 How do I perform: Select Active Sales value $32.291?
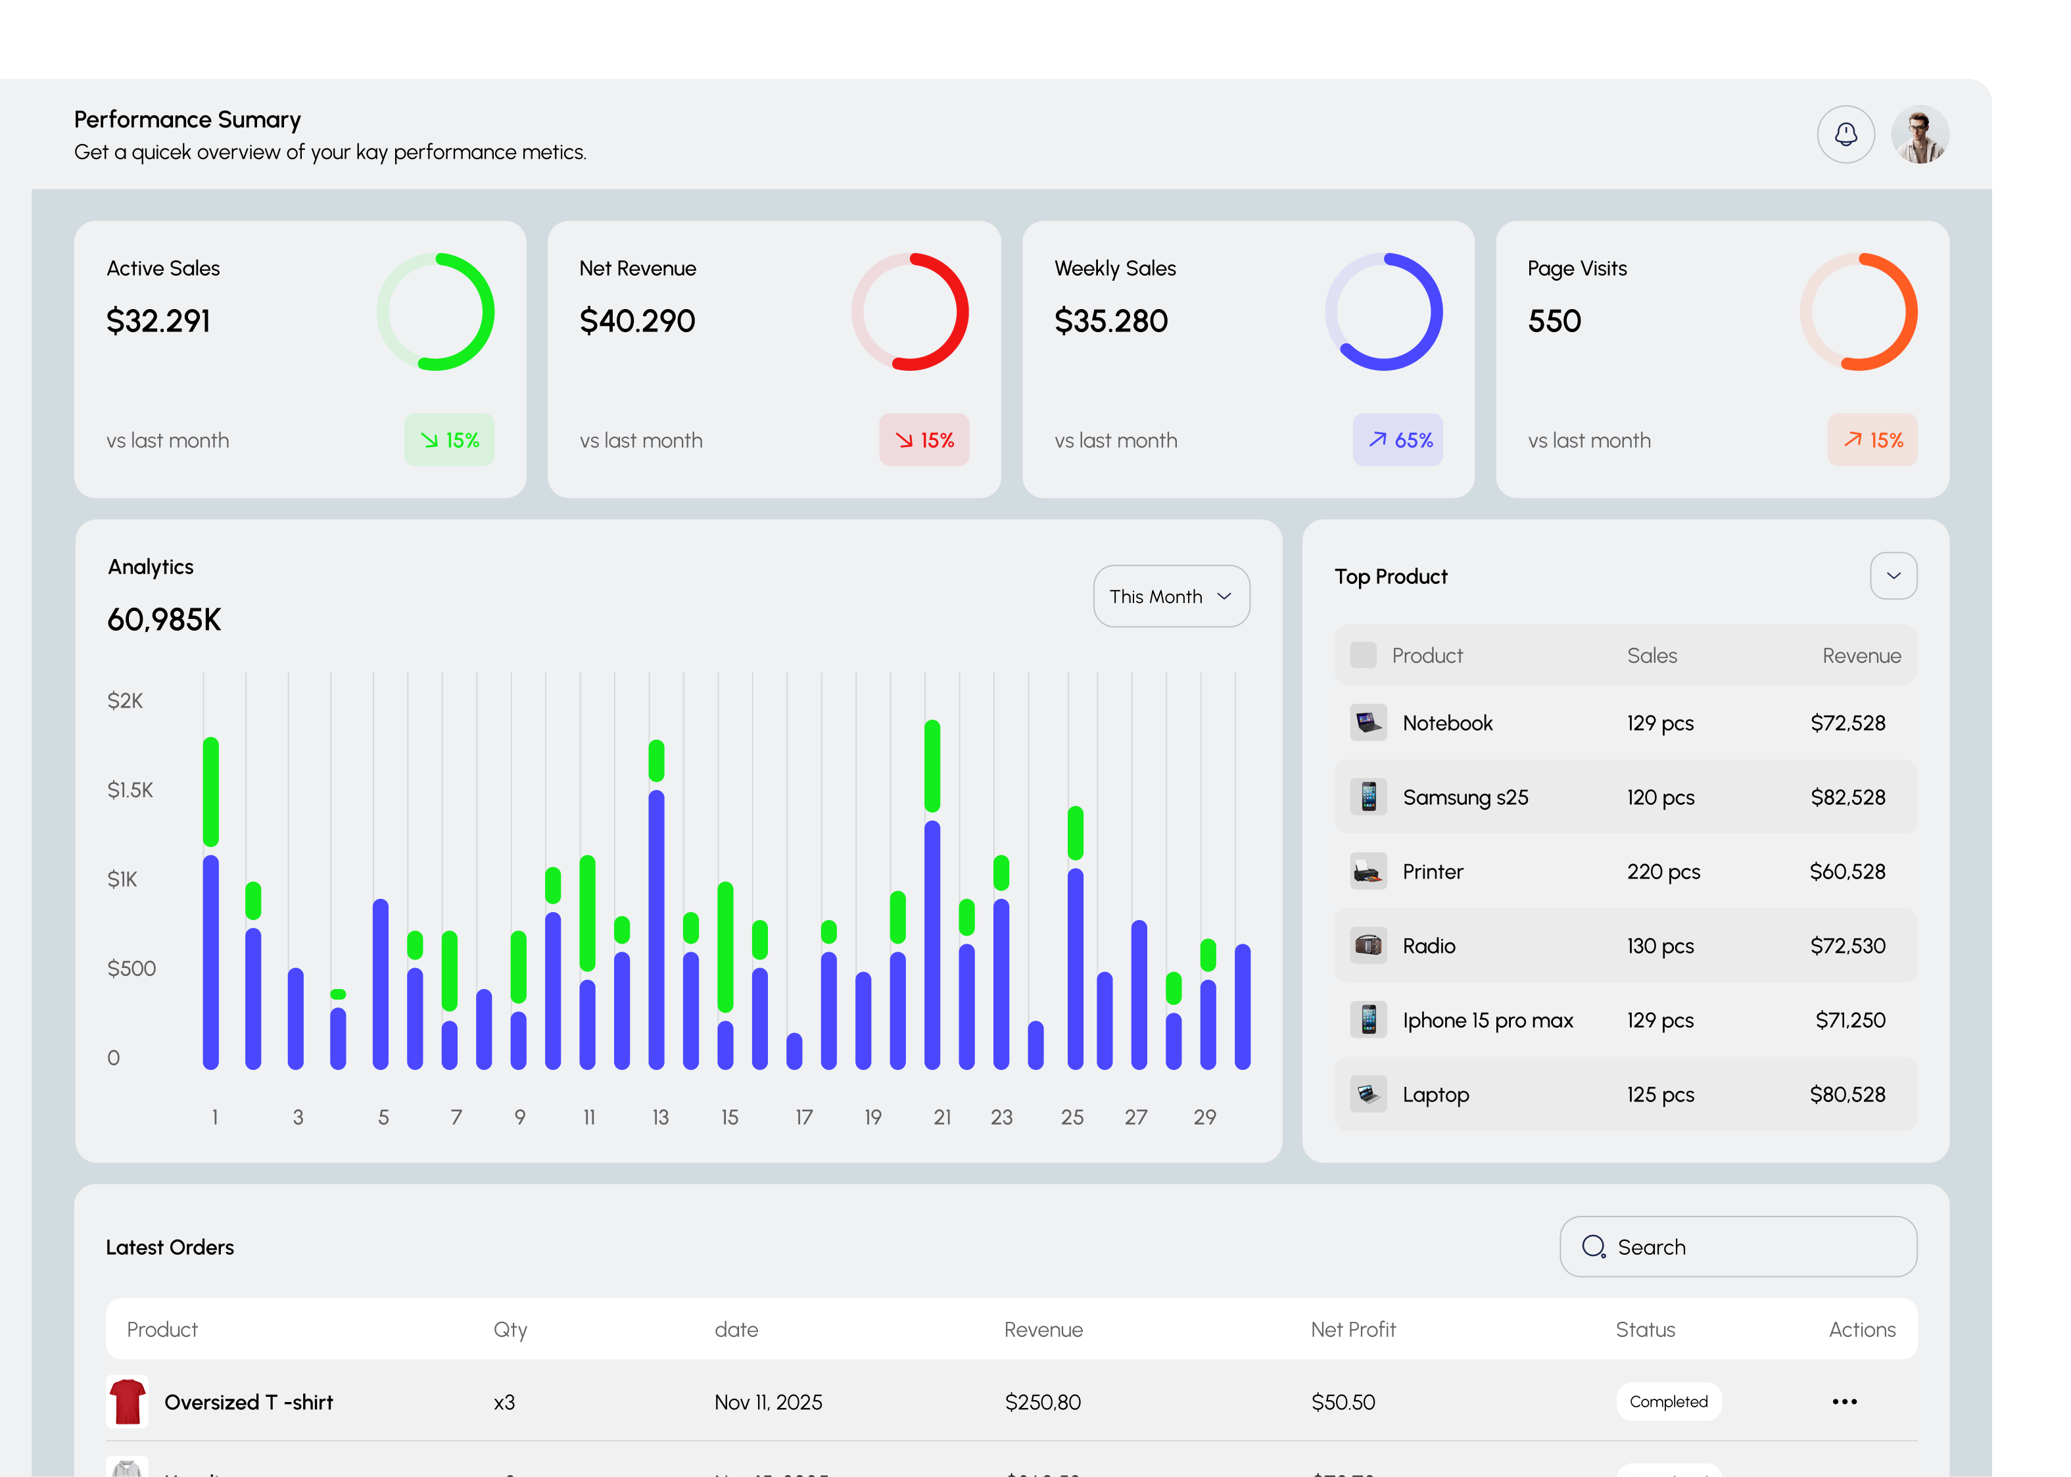(158, 321)
